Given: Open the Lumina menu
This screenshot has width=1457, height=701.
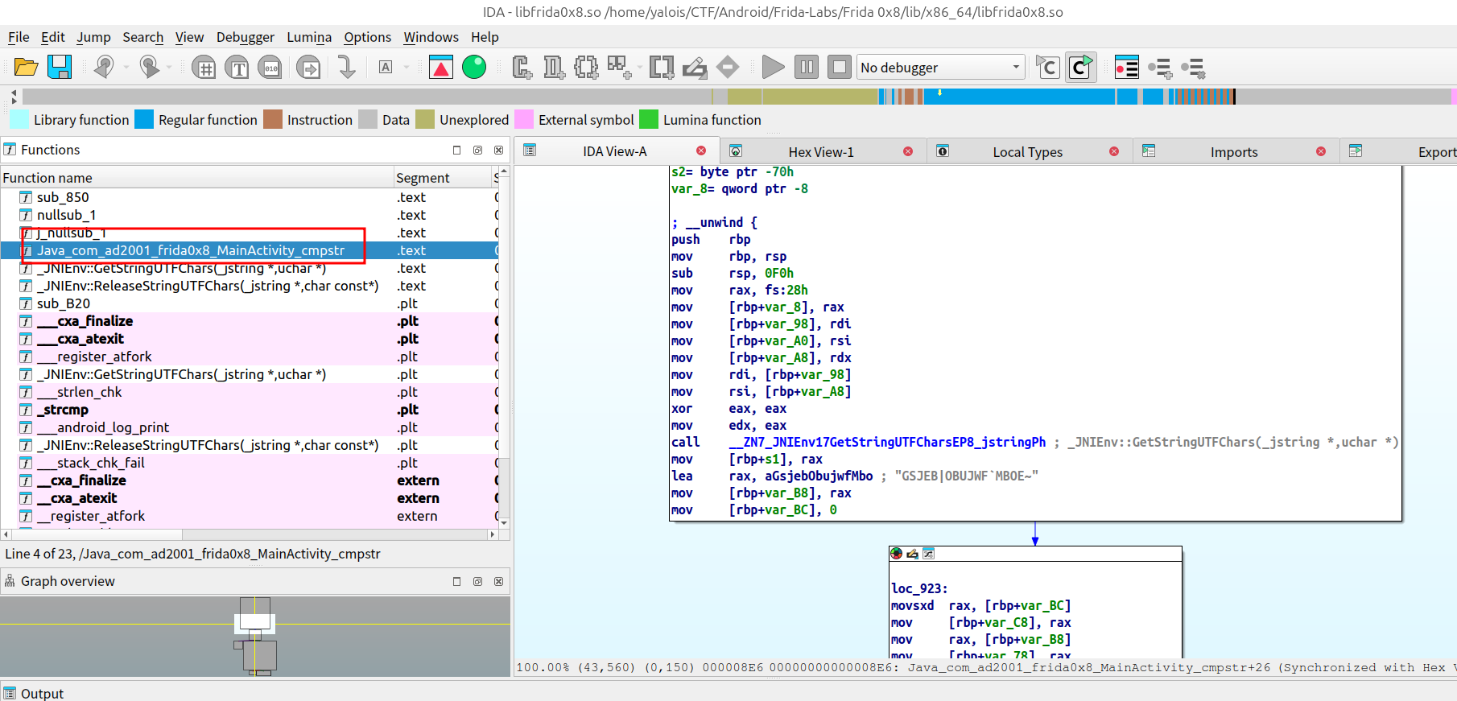Looking at the screenshot, I should pyautogui.click(x=309, y=37).
